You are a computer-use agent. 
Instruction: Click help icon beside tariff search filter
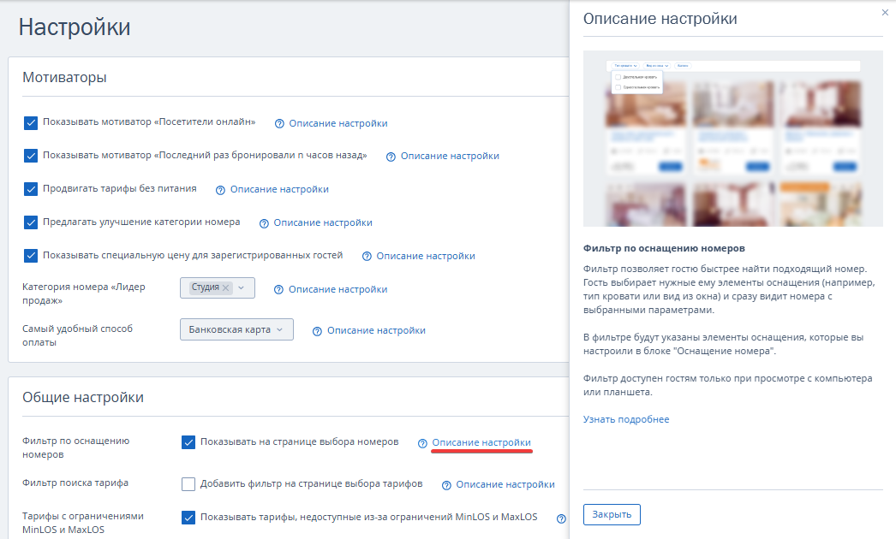coord(446,485)
